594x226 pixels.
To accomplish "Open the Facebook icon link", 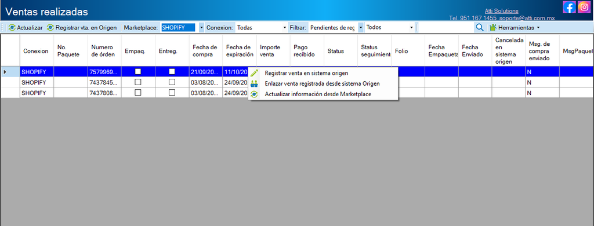I will coord(569,7).
